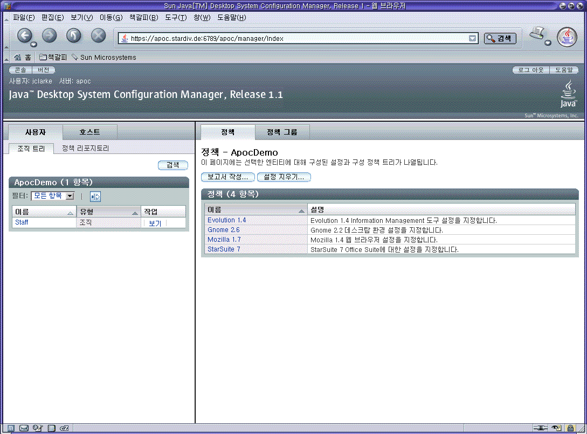Sort organization list by 유형 column
Image resolution: width=587 pixels, height=434 pixels.
108,212
